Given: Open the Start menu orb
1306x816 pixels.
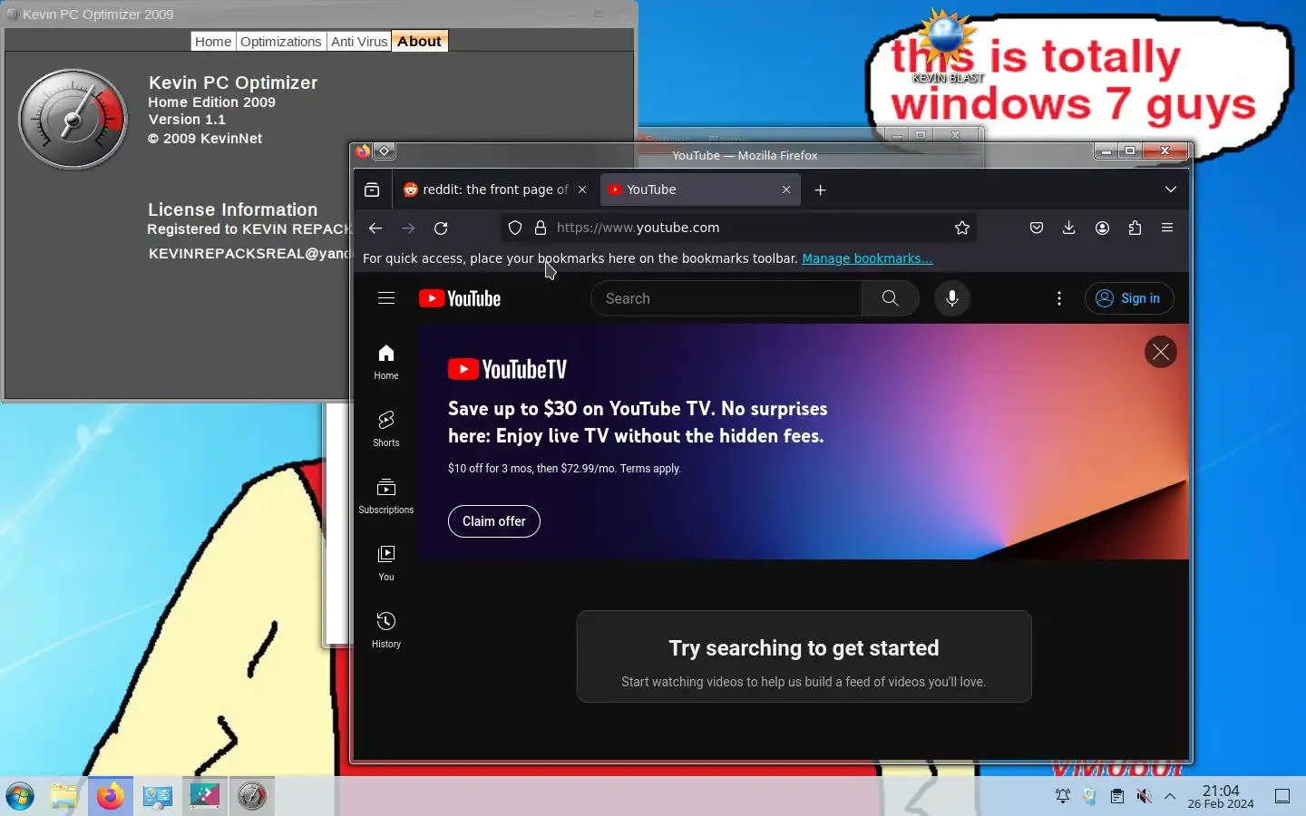Looking at the screenshot, I should 20,796.
